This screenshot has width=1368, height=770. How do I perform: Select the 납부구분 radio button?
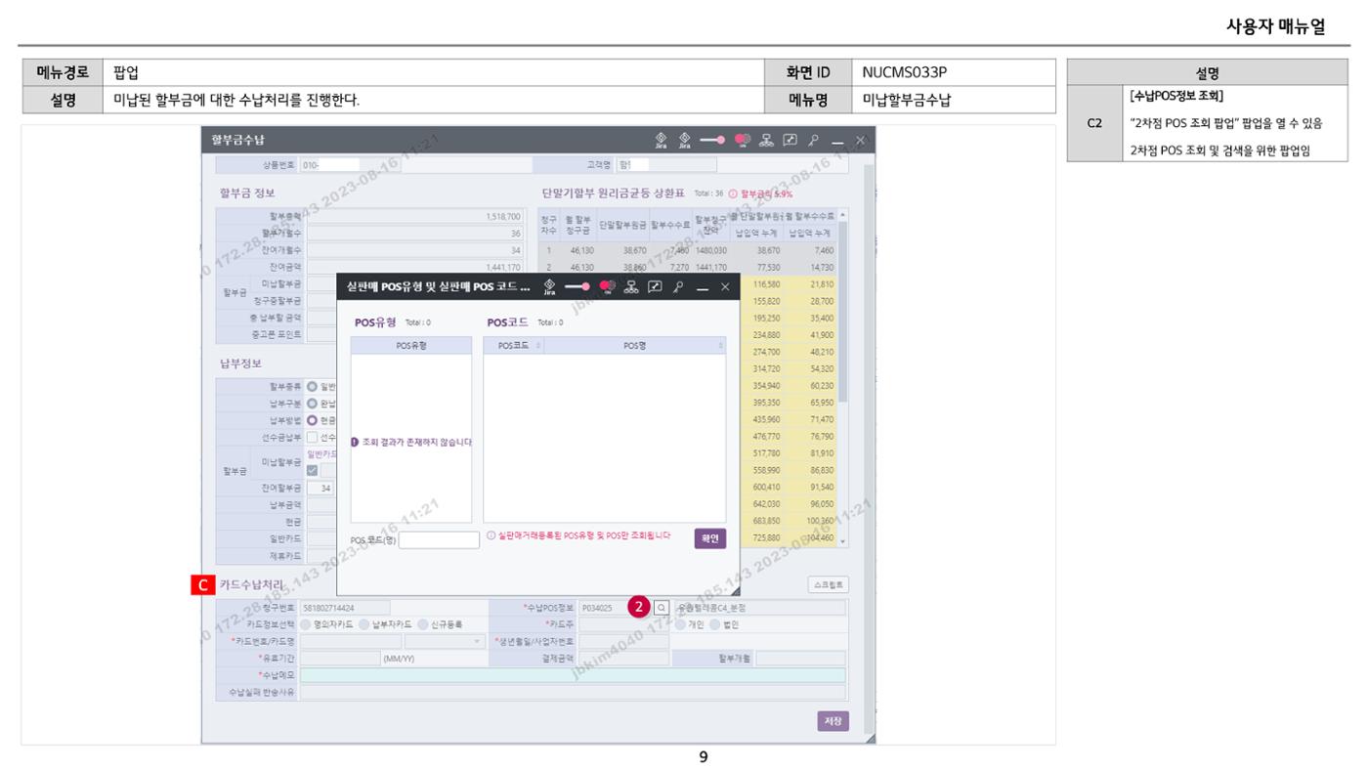pyautogui.click(x=313, y=404)
